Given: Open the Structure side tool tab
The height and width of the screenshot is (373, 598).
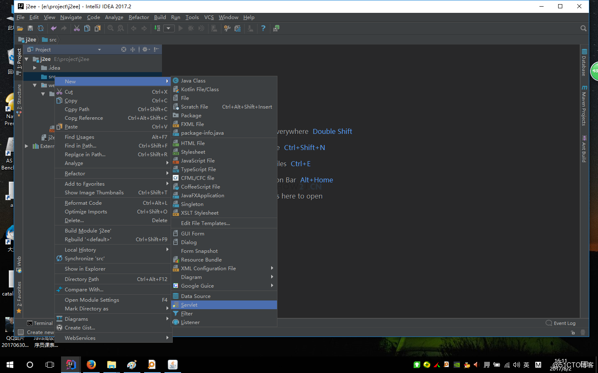Looking at the screenshot, I should pos(19,99).
